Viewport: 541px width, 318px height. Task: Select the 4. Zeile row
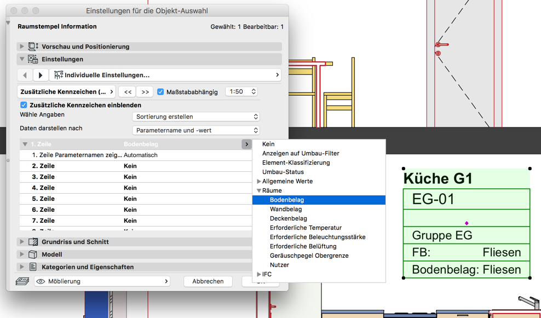click(x=136, y=188)
